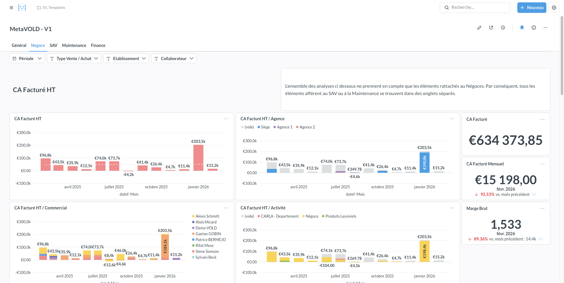Open the dashboard info icon
This screenshot has height=283, width=564.
pyautogui.click(x=534, y=28)
